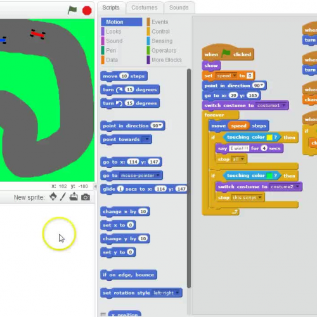Image resolution: width=317 pixels, height=317 pixels.
Task: Select the Looks block category
Action: (x=113, y=32)
